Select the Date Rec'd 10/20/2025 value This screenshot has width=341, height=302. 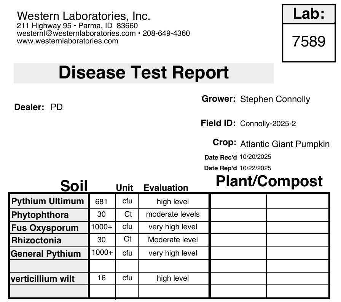[255, 157]
